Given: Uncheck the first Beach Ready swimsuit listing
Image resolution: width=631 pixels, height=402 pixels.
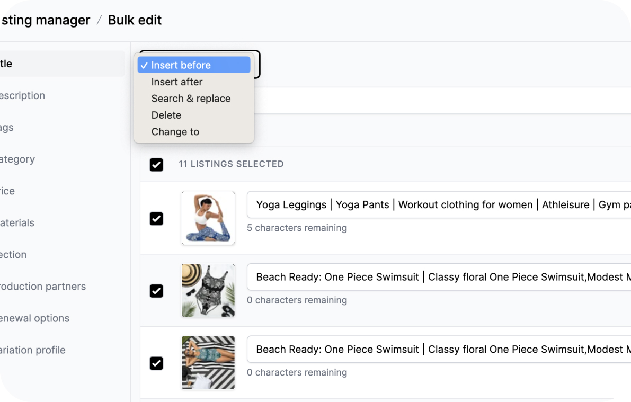Looking at the screenshot, I should [x=156, y=291].
